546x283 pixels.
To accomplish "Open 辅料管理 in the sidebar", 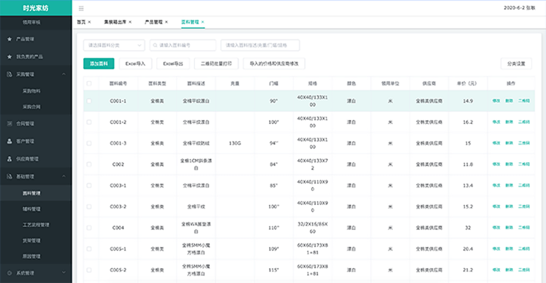I will tap(31, 209).
